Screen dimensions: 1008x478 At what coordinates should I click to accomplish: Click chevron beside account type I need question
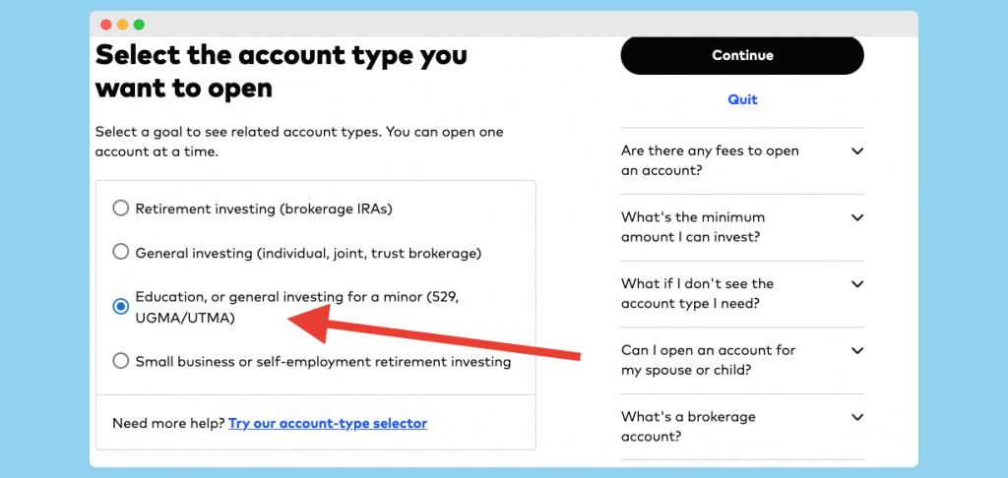pyautogui.click(x=856, y=284)
